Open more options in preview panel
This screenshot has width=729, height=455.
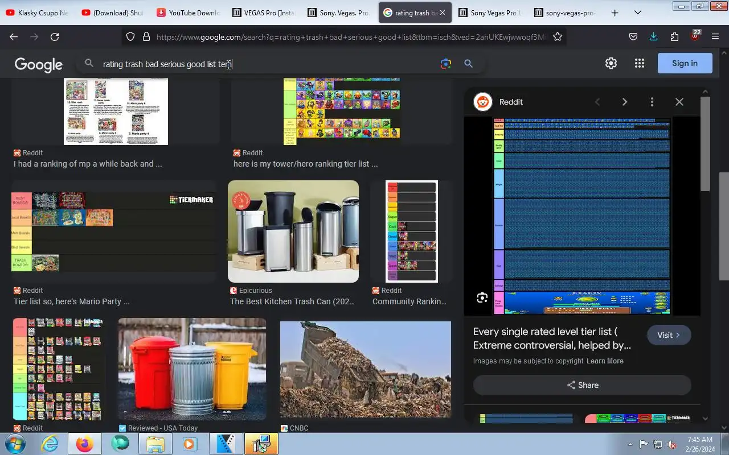(x=652, y=102)
